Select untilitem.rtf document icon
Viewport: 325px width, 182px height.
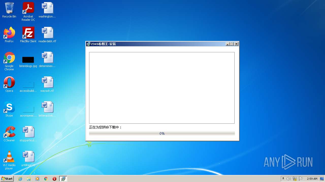tap(28, 159)
